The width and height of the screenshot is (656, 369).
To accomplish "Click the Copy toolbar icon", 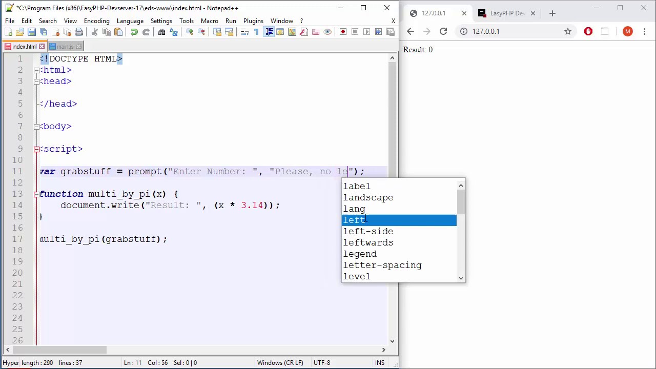I will click(x=107, y=32).
